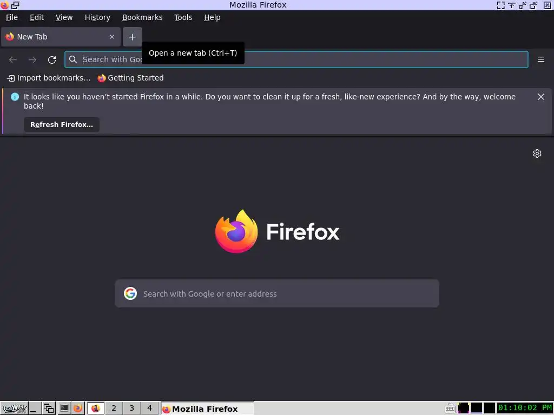Close the New Tab tab
554x415 pixels.
(x=111, y=37)
